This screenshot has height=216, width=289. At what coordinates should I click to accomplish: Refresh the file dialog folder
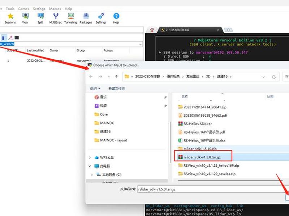tap(274, 77)
